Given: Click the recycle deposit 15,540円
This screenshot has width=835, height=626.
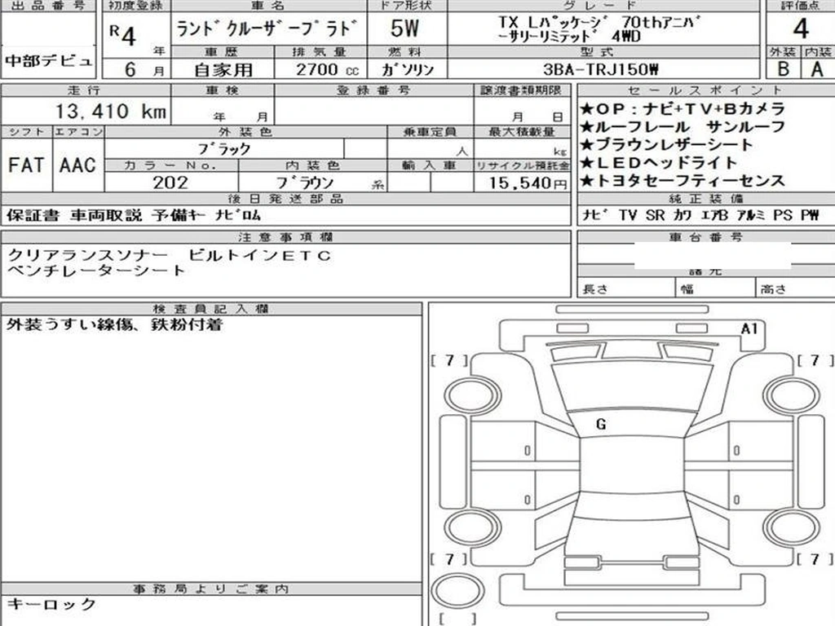Looking at the screenshot, I should [x=528, y=183].
